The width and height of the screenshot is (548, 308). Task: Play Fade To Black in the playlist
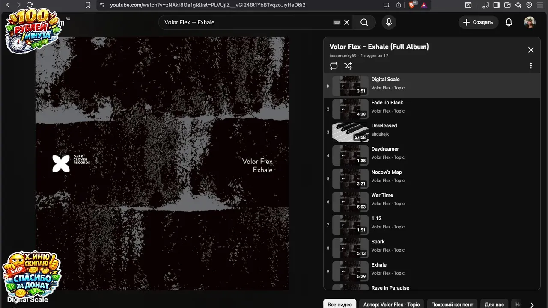432,109
